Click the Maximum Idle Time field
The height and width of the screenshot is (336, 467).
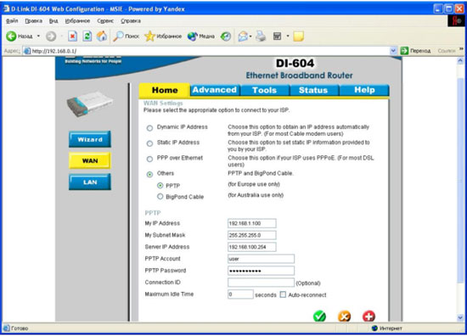pyautogui.click(x=240, y=294)
